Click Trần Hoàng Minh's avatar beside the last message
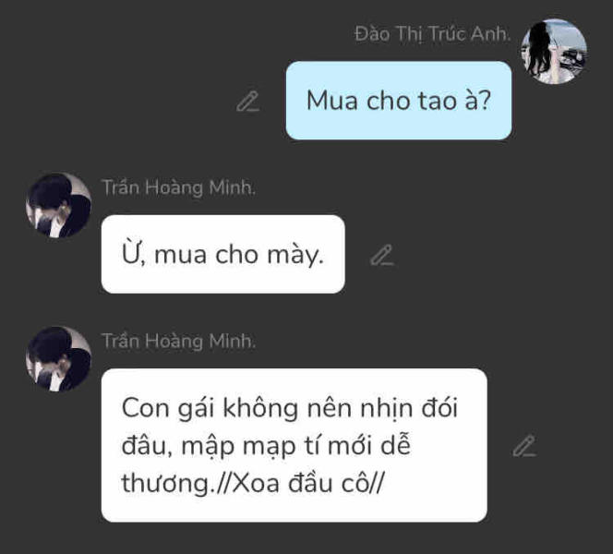 tap(59, 359)
